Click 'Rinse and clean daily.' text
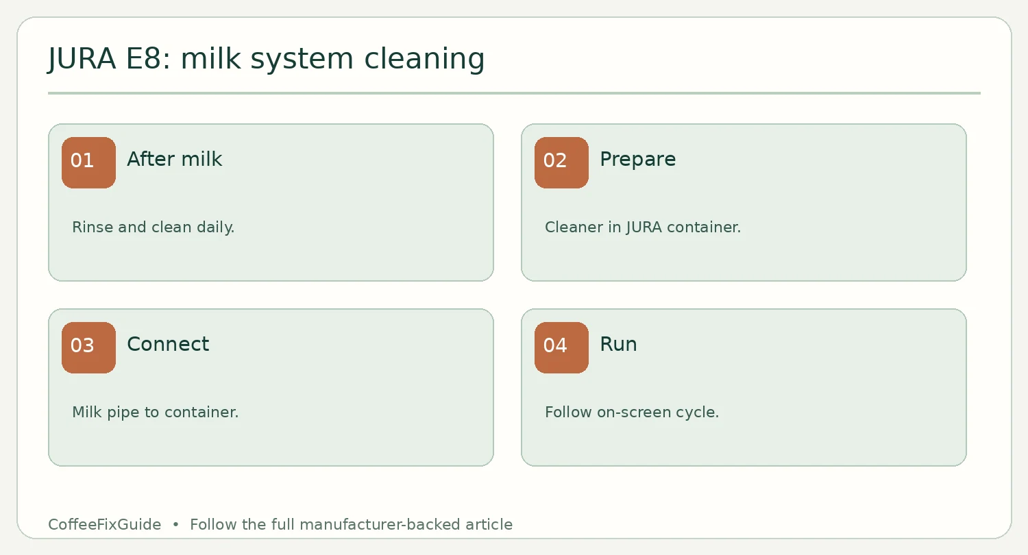 coord(154,227)
